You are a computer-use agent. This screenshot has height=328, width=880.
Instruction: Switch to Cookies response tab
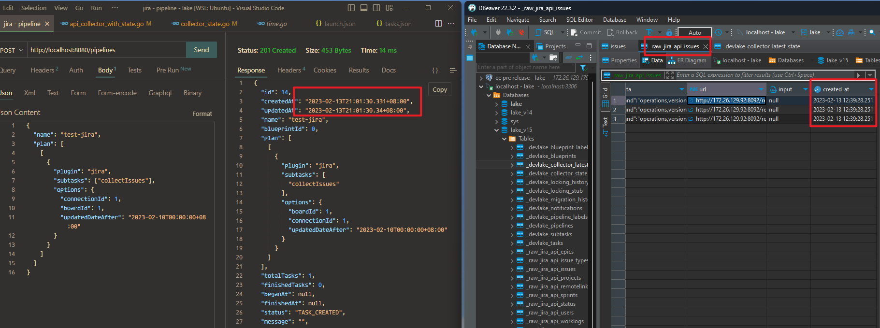click(325, 70)
